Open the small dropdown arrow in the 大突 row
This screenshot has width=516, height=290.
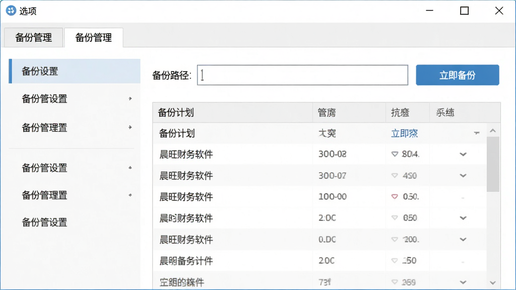click(x=477, y=133)
